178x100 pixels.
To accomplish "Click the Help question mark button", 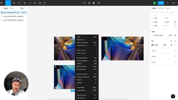I will [x=173, y=96].
